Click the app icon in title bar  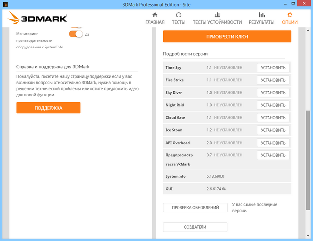tap(5, 4)
